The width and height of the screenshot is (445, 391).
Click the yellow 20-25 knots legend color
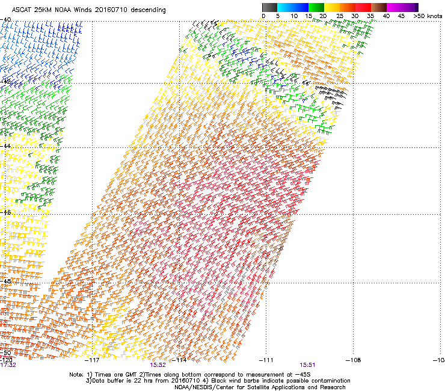(x=332, y=7)
